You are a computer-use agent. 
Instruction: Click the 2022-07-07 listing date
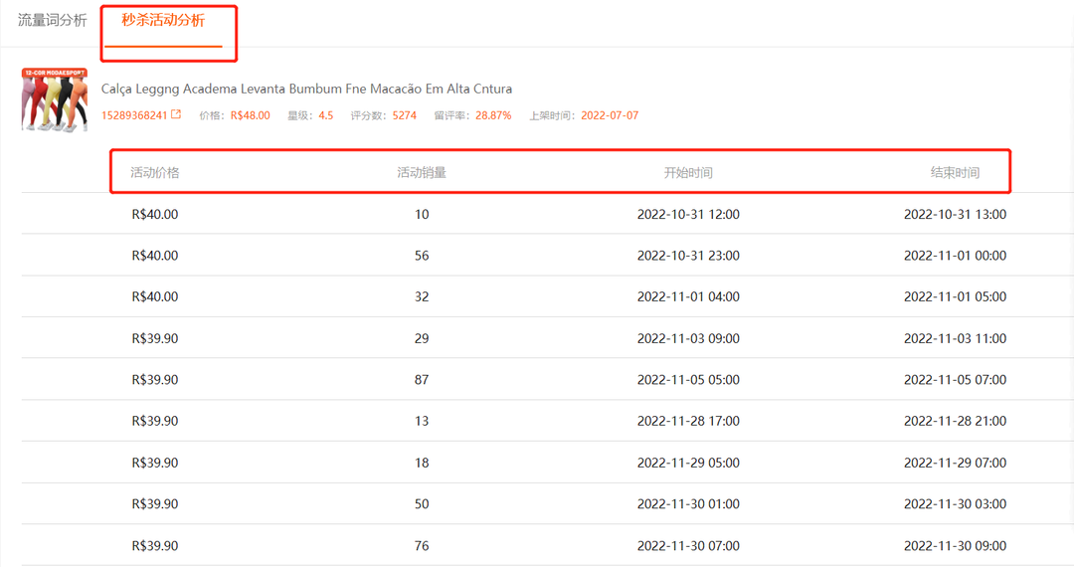(x=610, y=115)
